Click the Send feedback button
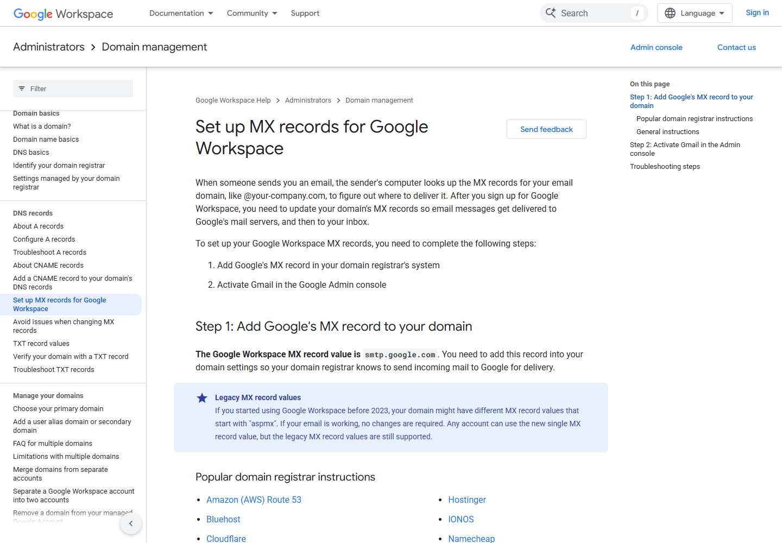Screen dimensions: 782x543 point(546,129)
